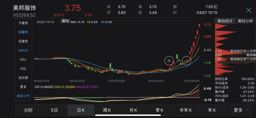Click the 70%成本 1.47-3.29 row
Viewport: 256px width, 118px height.
235,96
